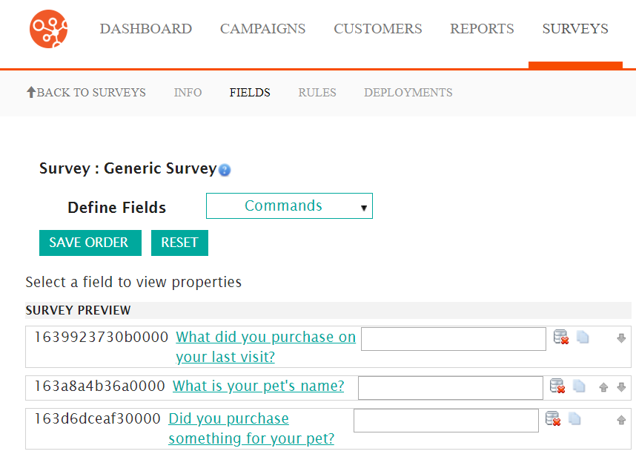This screenshot has width=636, height=454.
Task: Go back to surveys list
Action: (x=86, y=93)
